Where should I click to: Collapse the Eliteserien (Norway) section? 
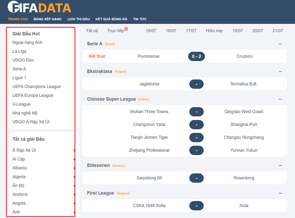point(280,165)
